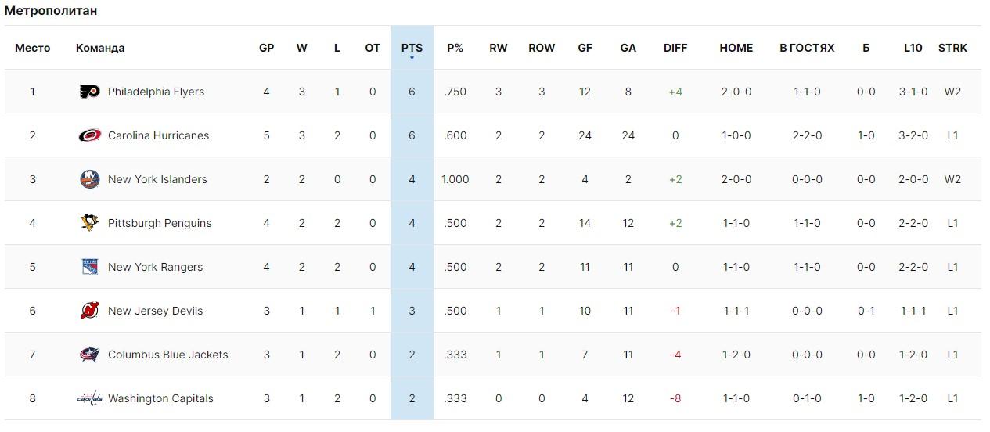Click the Philadelphia Flyers logo icon
The width and height of the screenshot is (990, 432).
[x=90, y=92]
